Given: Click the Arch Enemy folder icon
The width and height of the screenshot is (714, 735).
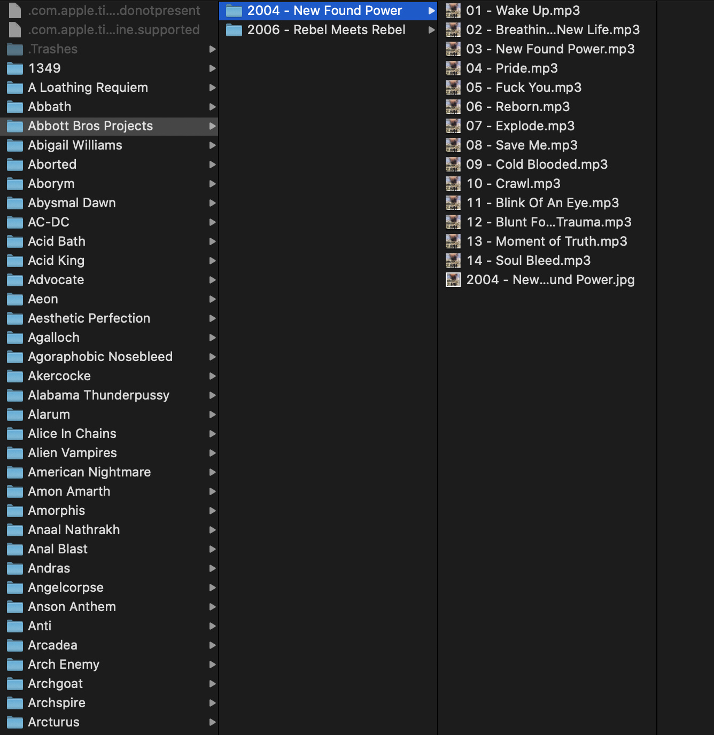Looking at the screenshot, I should coord(15,664).
